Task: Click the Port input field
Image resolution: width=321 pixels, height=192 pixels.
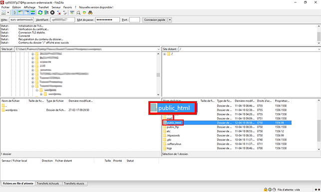Action: click(x=135, y=20)
